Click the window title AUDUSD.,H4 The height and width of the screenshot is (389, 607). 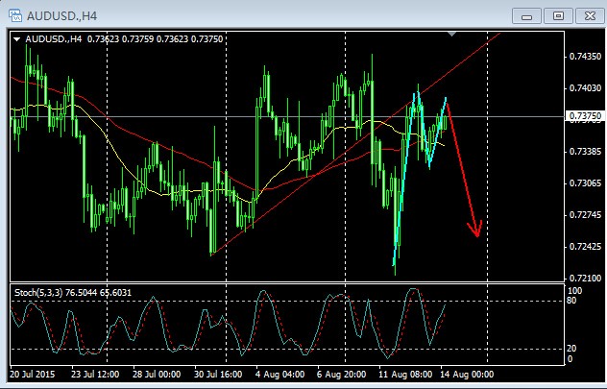coord(61,16)
